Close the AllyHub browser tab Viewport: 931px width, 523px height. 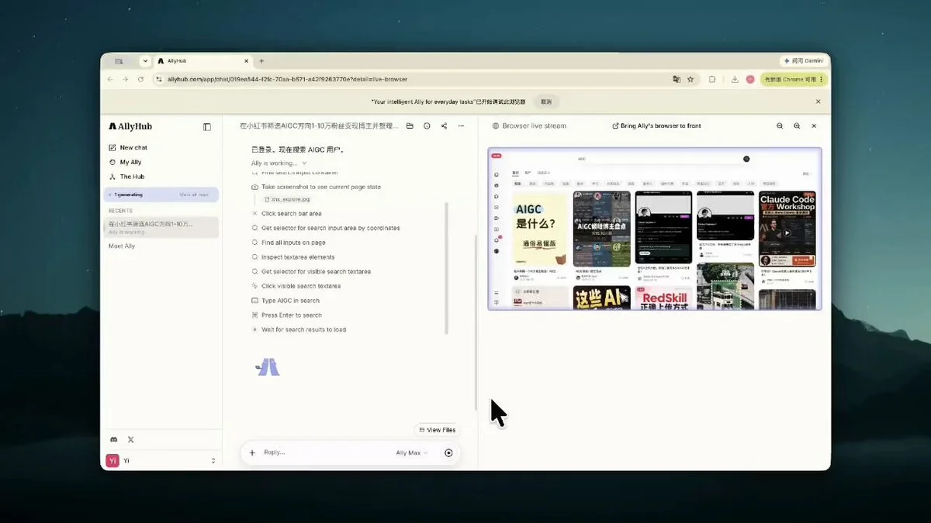coord(245,60)
